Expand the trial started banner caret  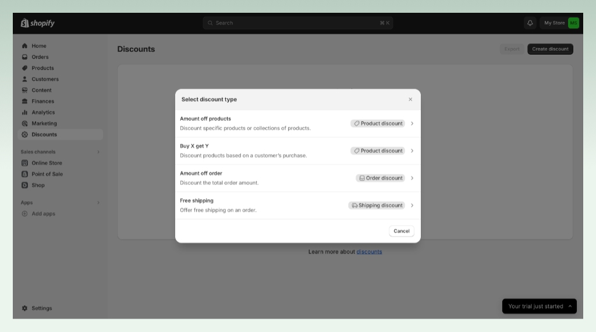pyautogui.click(x=570, y=306)
